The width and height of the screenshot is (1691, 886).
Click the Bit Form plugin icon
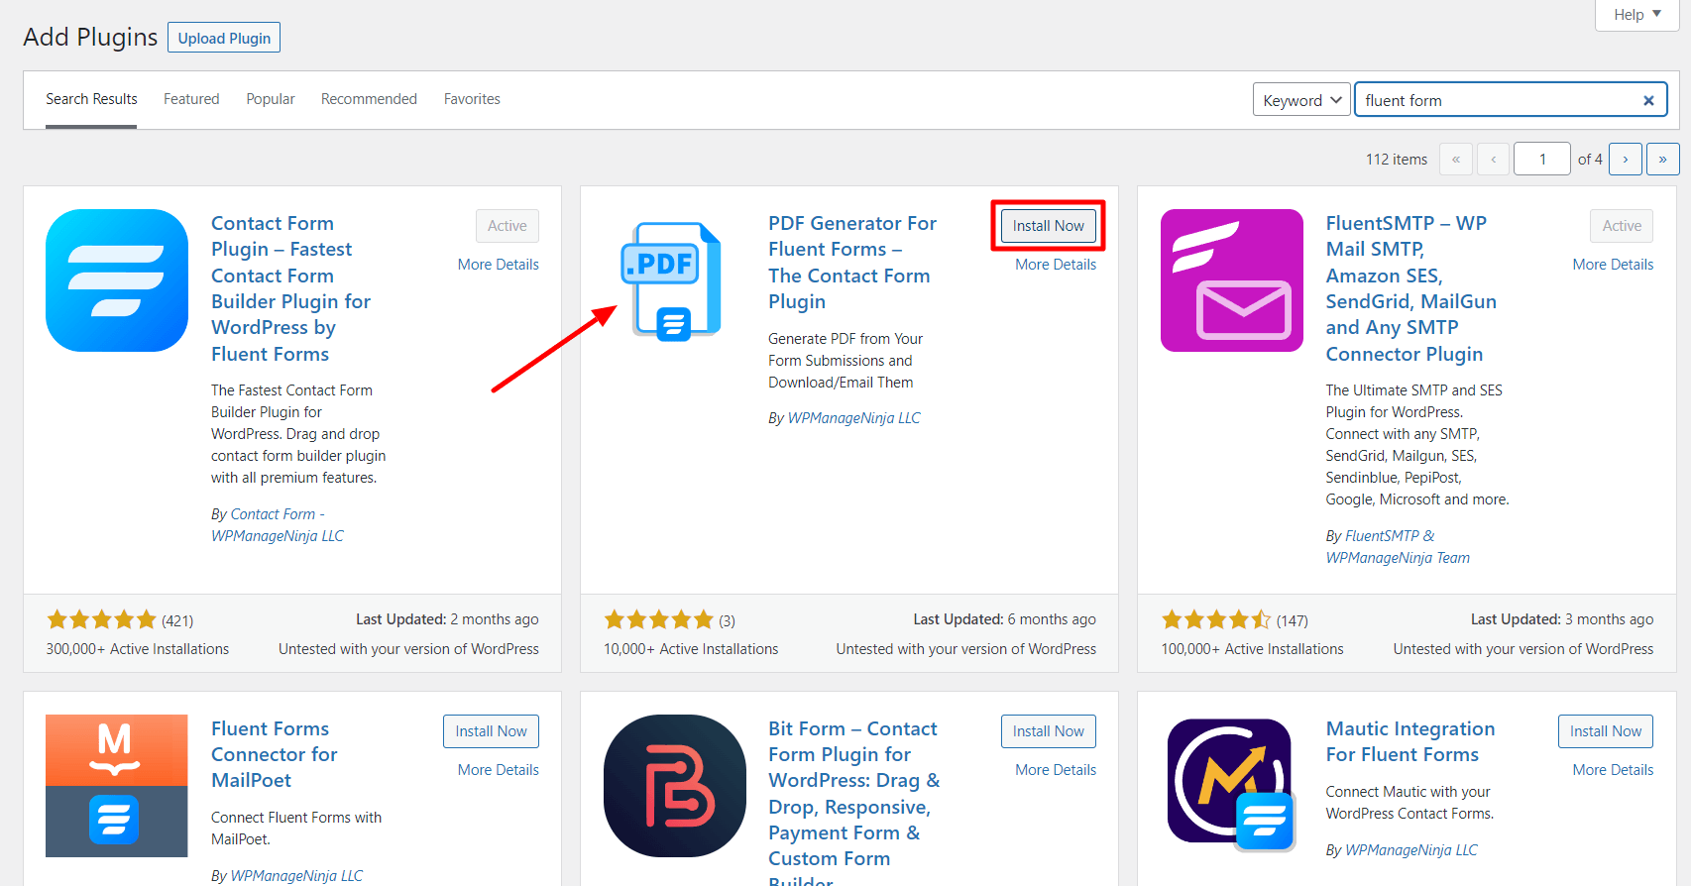pyautogui.click(x=674, y=785)
